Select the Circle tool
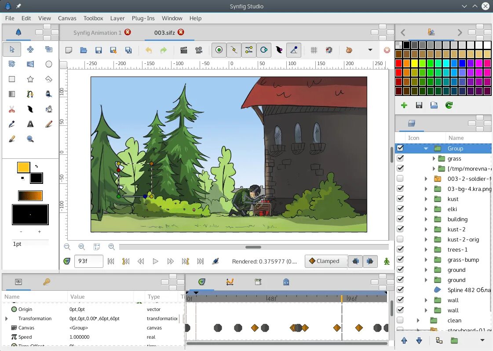Viewport: 493px width, 351px height. pos(49,64)
